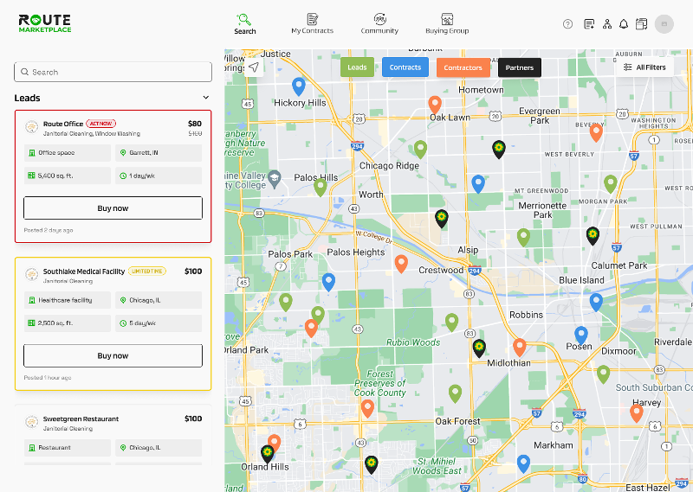Click the help question mark icon
Image resolution: width=693 pixels, height=492 pixels.
tap(567, 24)
